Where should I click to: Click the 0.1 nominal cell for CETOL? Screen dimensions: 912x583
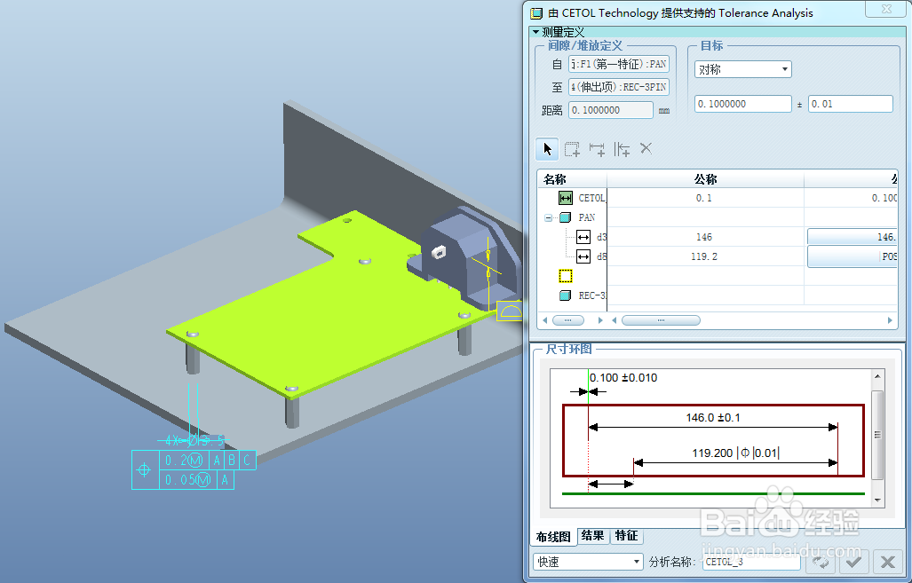[x=705, y=198]
